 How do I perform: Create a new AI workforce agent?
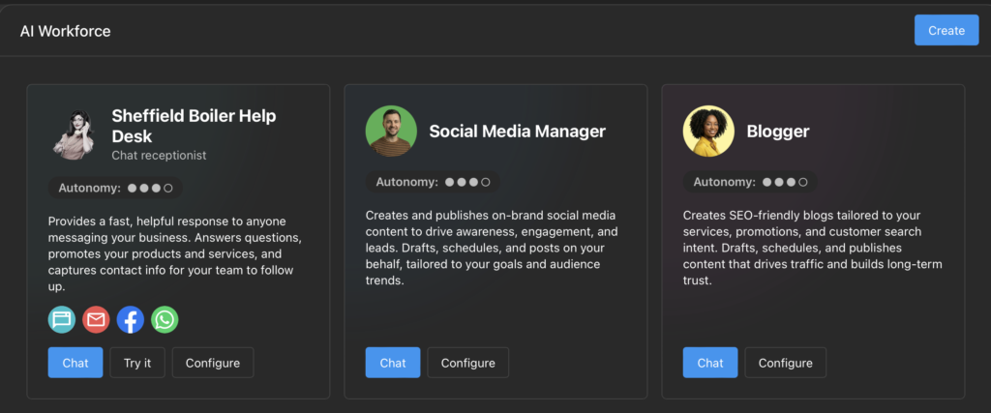coord(946,30)
